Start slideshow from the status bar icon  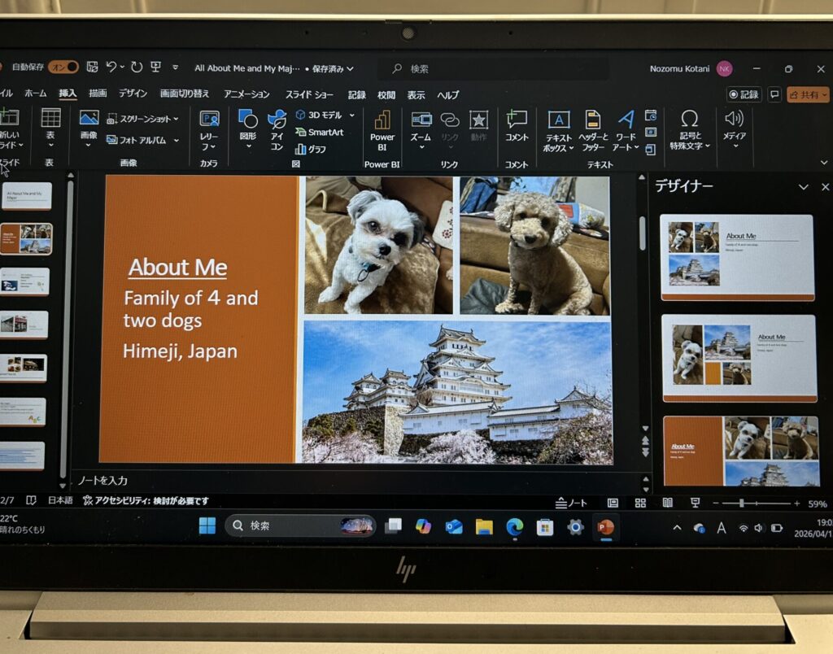pyautogui.click(x=695, y=504)
